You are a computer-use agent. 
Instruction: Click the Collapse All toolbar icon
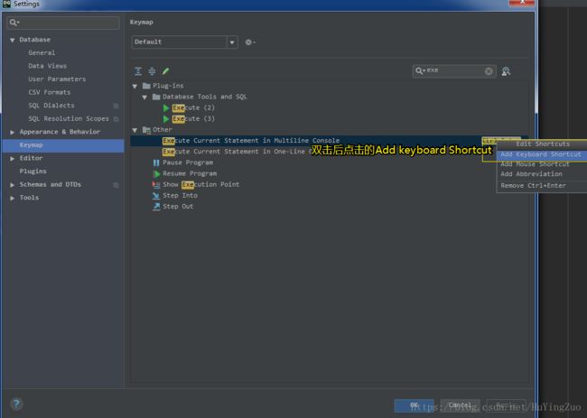(152, 71)
